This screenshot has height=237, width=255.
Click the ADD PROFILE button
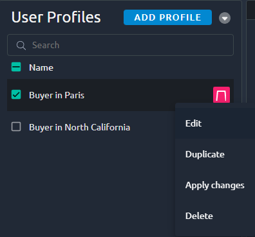coord(167,17)
